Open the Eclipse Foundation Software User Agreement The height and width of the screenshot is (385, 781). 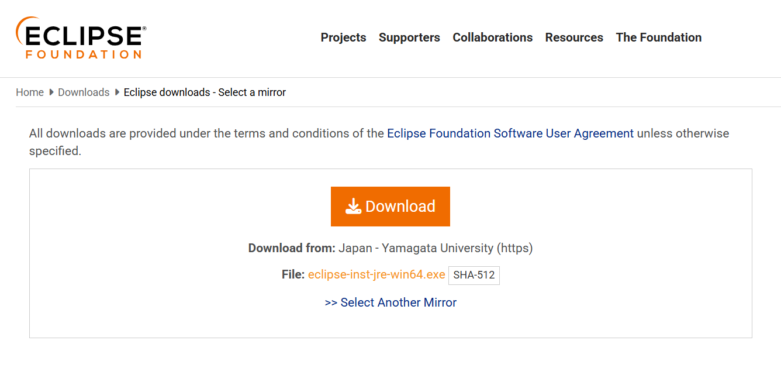[510, 133]
